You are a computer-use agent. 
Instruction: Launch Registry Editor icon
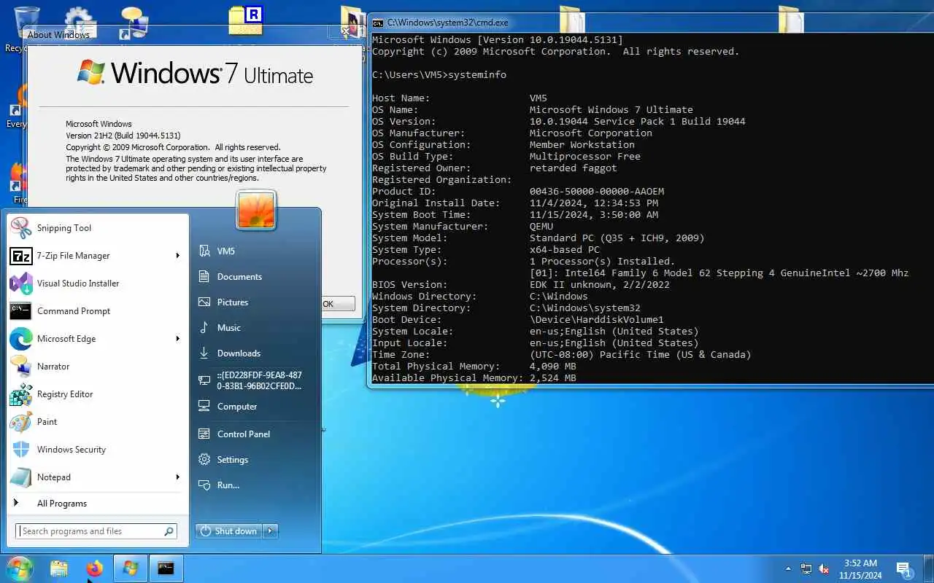click(x=20, y=394)
